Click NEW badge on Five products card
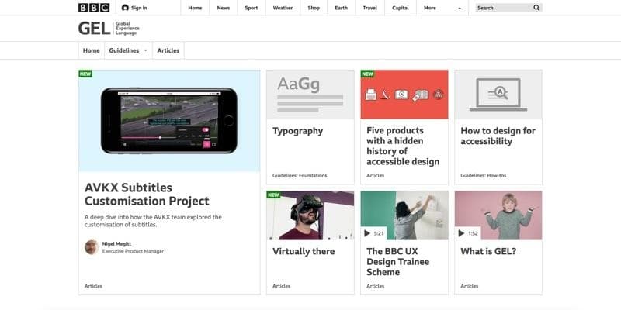621x310 pixels. pyautogui.click(x=367, y=74)
